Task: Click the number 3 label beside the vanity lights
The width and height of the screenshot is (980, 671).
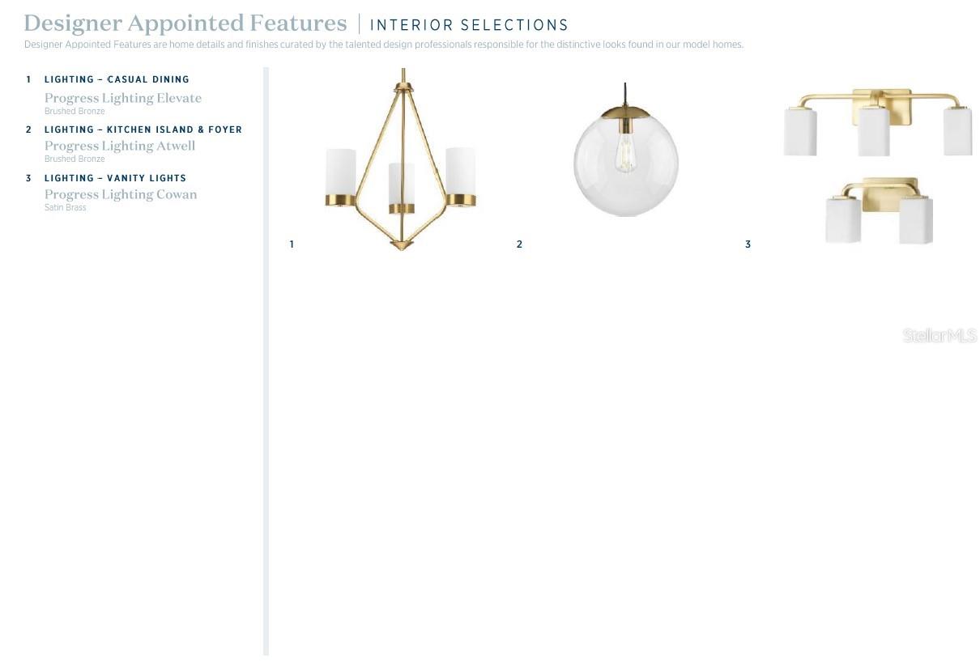Action: (x=748, y=244)
